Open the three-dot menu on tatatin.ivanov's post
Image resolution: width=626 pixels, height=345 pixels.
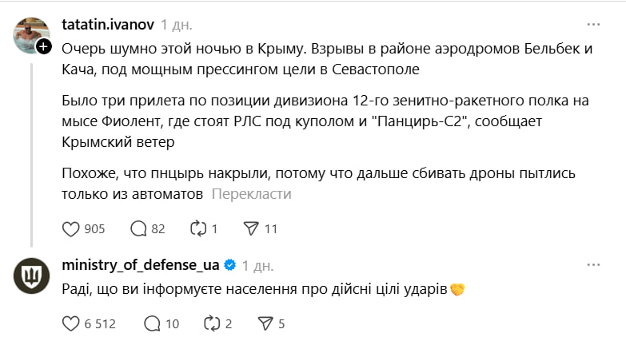point(593,24)
